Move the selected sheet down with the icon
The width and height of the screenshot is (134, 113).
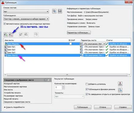tap(26, 34)
